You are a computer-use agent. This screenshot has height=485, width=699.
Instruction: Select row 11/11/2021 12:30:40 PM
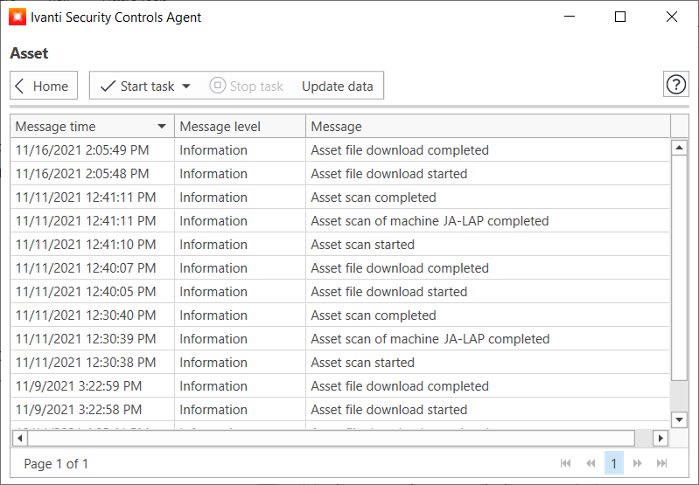(x=340, y=315)
